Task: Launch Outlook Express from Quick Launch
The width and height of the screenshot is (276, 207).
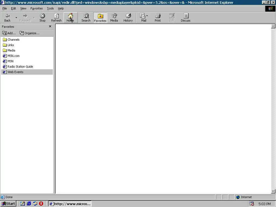Action: point(35,204)
